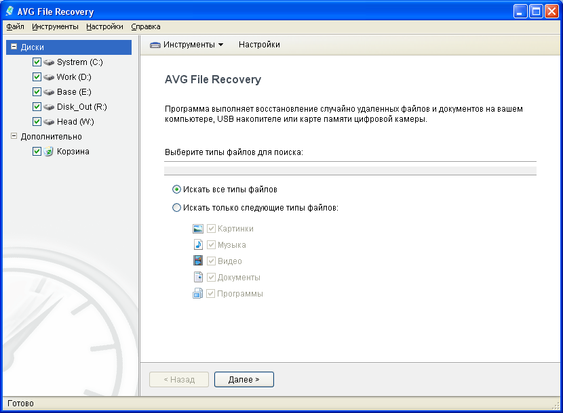Click the Программы programs icon
The height and width of the screenshot is (413, 563).
click(198, 294)
